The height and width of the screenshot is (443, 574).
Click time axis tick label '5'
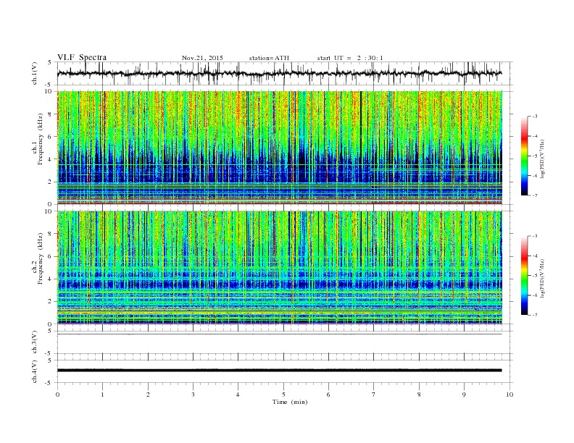coord(283,395)
